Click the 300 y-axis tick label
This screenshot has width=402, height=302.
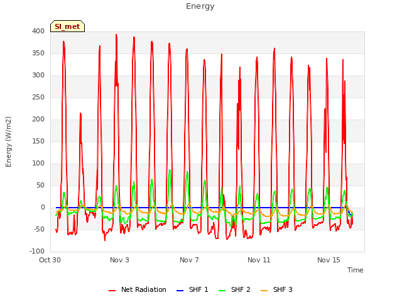(x=38, y=75)
